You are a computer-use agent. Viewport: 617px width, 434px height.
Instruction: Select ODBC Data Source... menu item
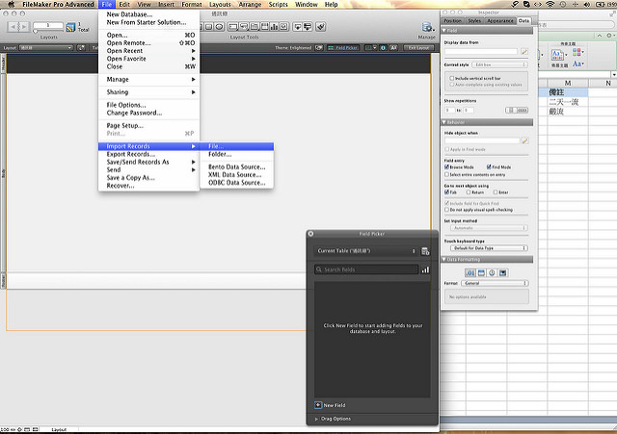point(237,183)
